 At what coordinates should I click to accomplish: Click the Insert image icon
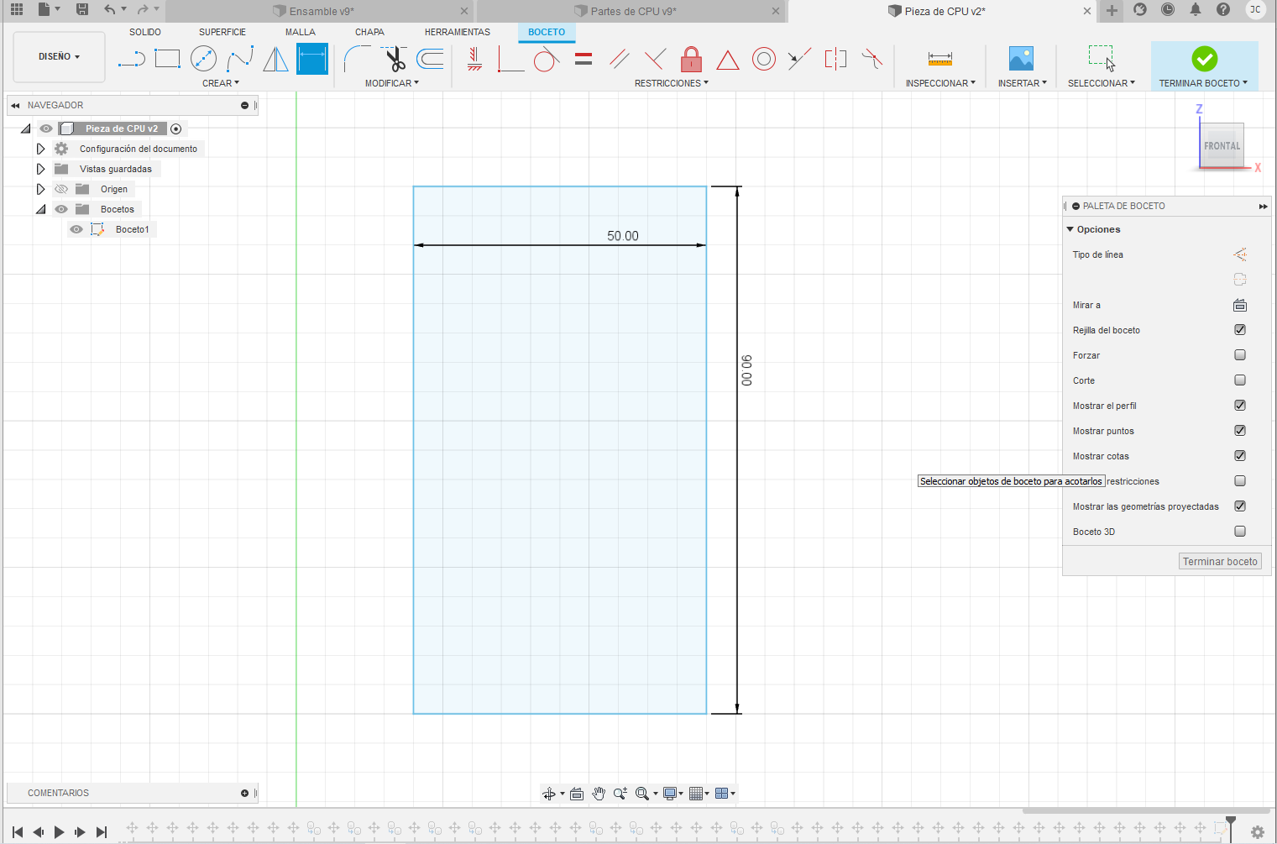1022,59
